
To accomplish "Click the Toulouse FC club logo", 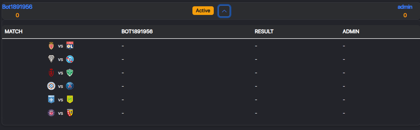I will point(51,113).
